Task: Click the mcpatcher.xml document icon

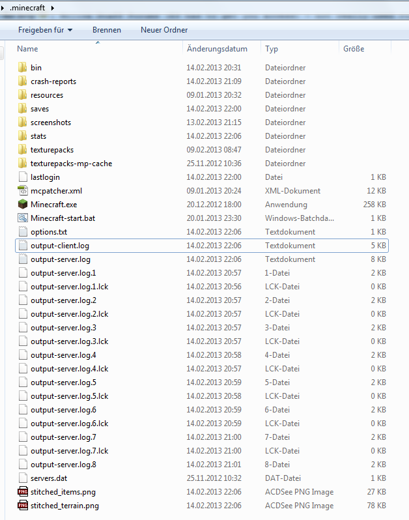Action: coord(23,191)
